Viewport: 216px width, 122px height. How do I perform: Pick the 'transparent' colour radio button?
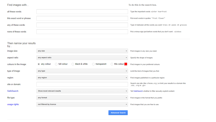93,64
